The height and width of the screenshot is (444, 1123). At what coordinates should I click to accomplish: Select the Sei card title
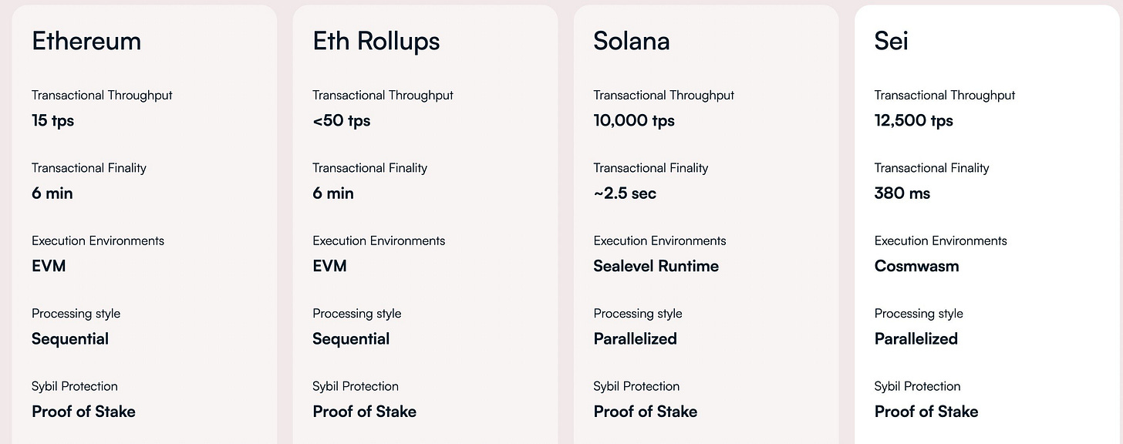pyautogui.click(x=891, y=40)
